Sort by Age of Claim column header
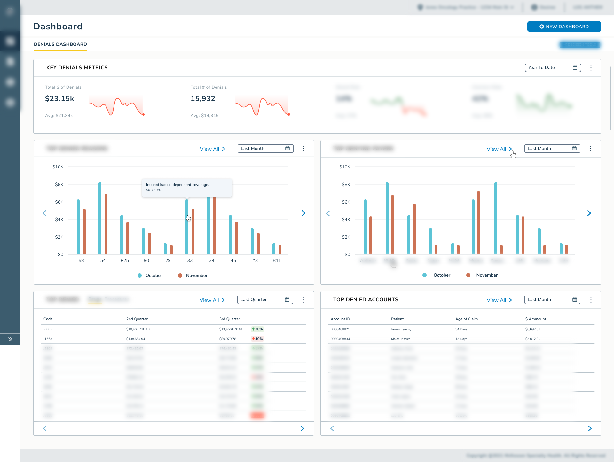Screen dimensions: 614x462 tap(467, 319)
